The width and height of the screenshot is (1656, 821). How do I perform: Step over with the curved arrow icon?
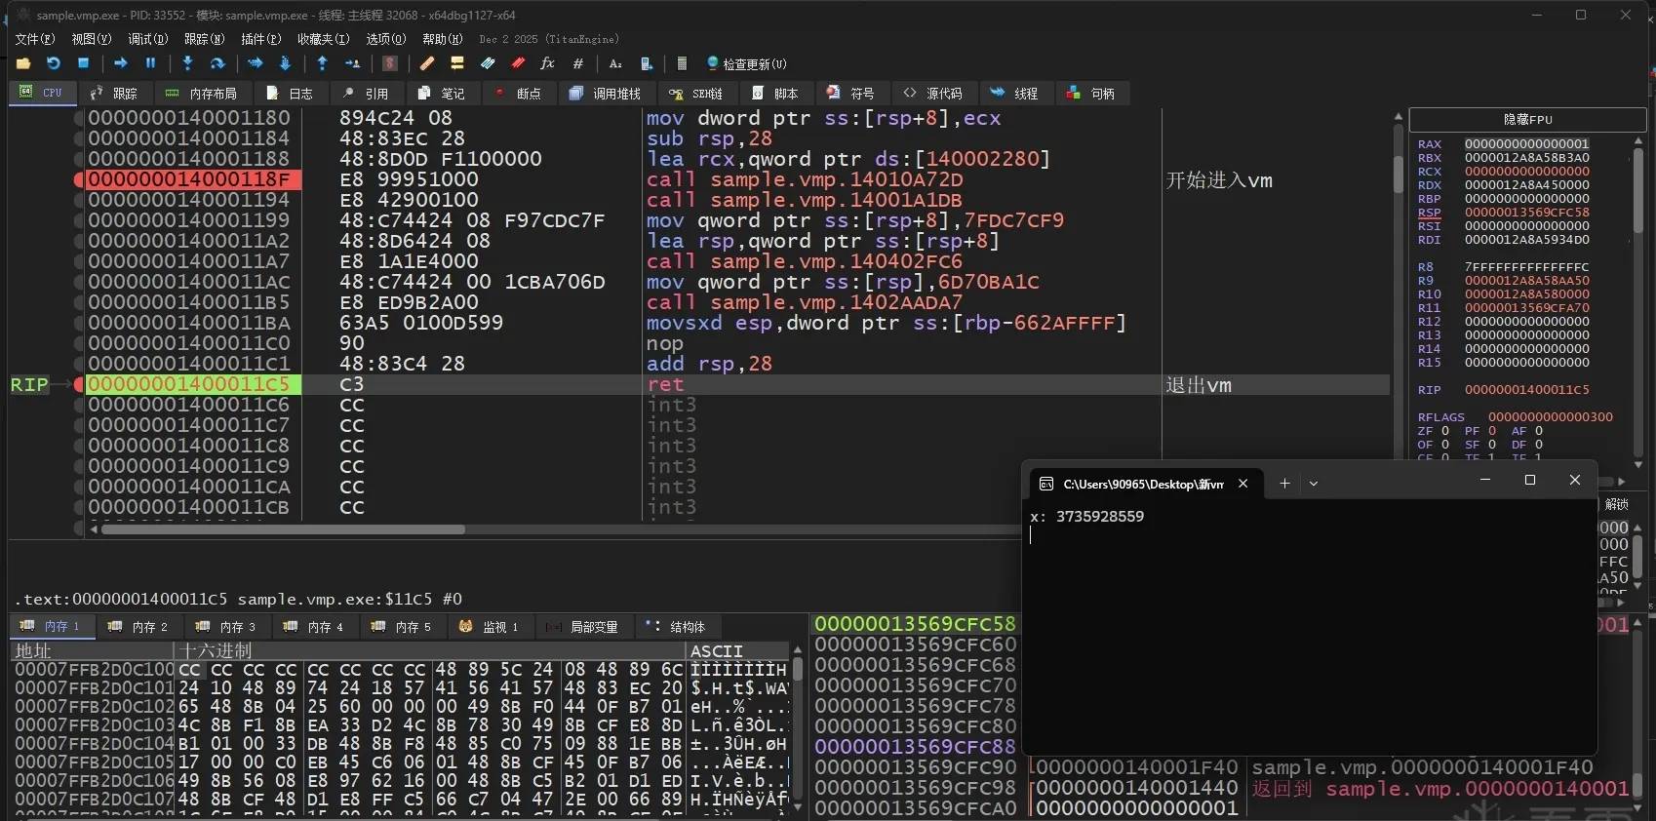click(217, 63)
